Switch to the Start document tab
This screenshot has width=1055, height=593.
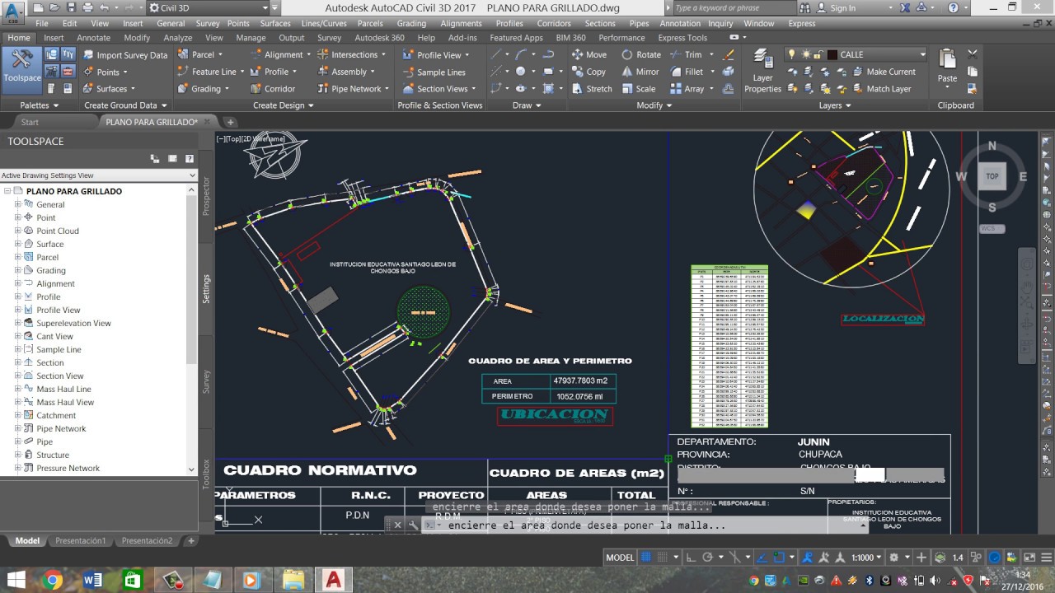pyautogui.click(x=30, y=122)
